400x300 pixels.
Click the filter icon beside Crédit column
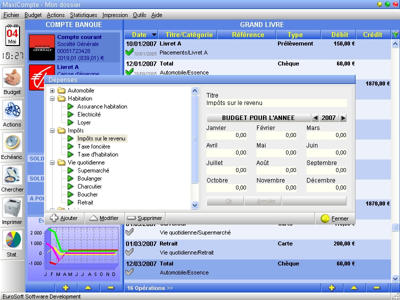click(395, 35)
